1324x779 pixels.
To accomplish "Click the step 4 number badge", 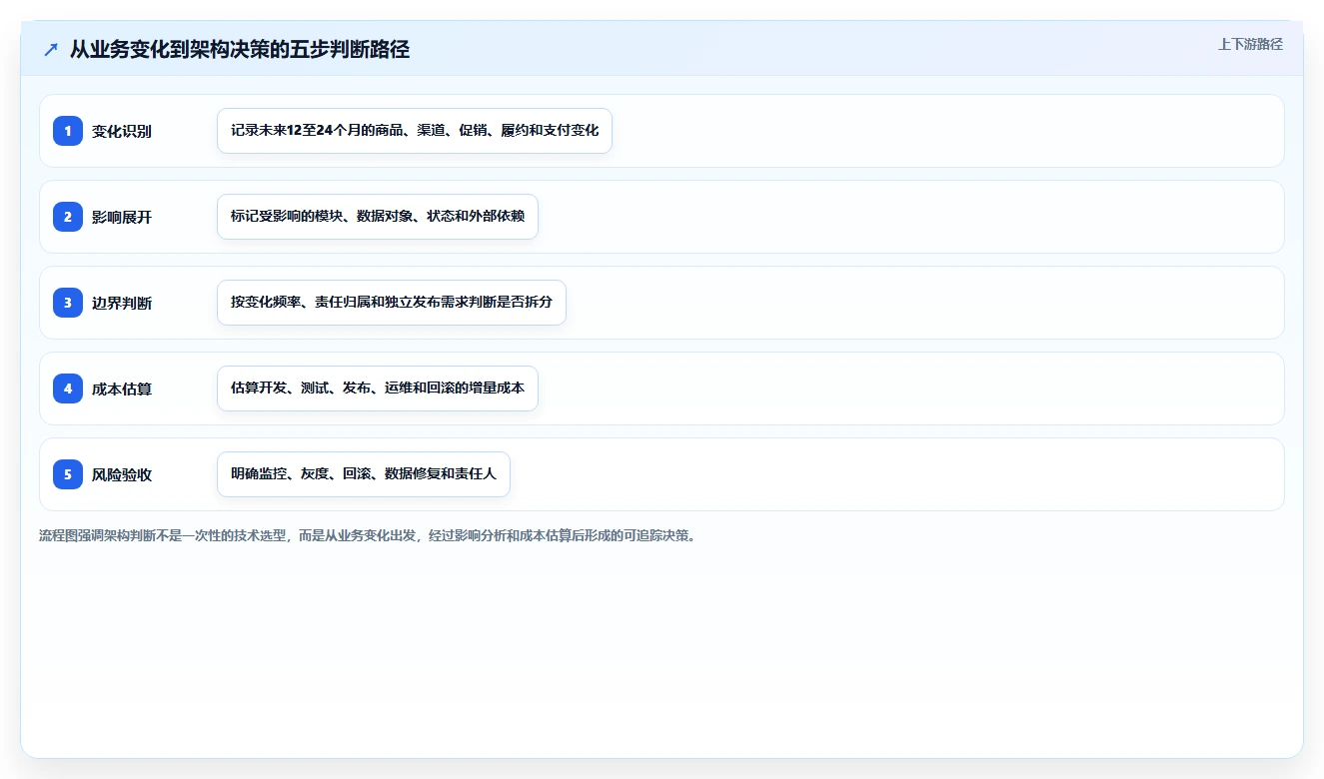I will click(x=68, y=389).
